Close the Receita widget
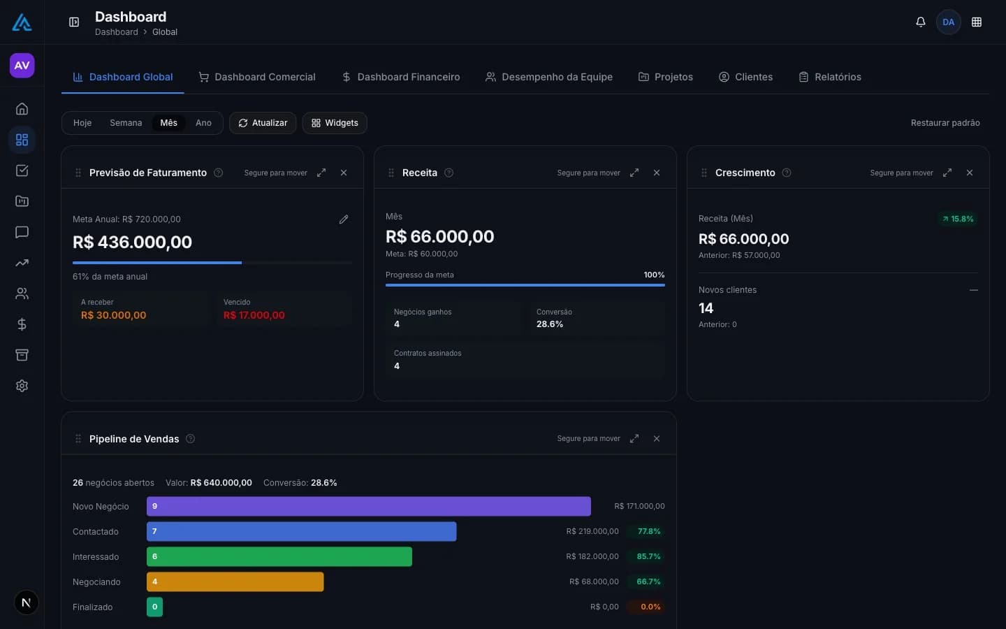1006x629 pixels. (x=657, y=173)
